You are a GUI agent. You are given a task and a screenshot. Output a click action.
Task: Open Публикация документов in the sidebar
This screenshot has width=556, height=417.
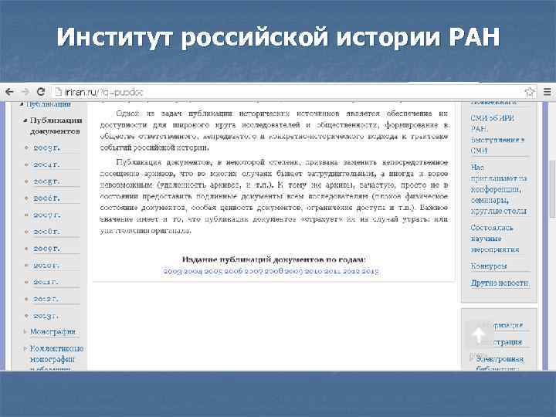(x=56, y=126)
